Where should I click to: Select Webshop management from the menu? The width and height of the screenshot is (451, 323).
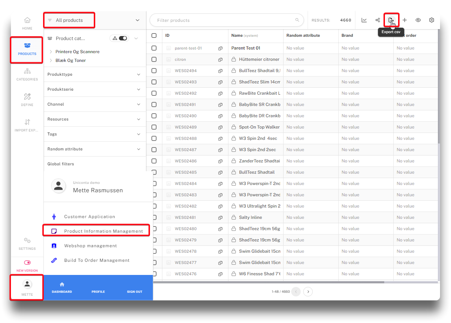point(90,246)
